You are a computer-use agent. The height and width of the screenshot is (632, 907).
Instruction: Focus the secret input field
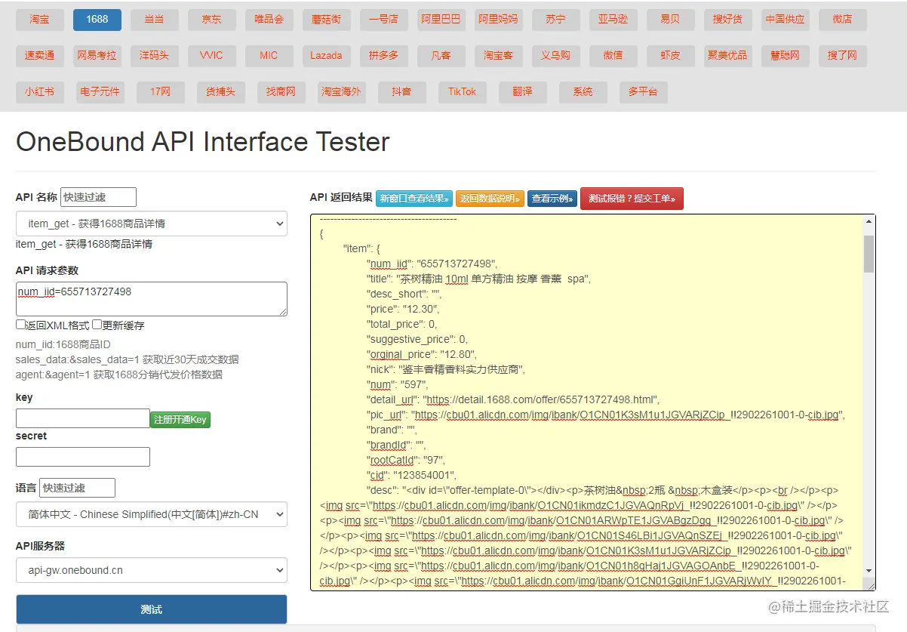(82, 457)
